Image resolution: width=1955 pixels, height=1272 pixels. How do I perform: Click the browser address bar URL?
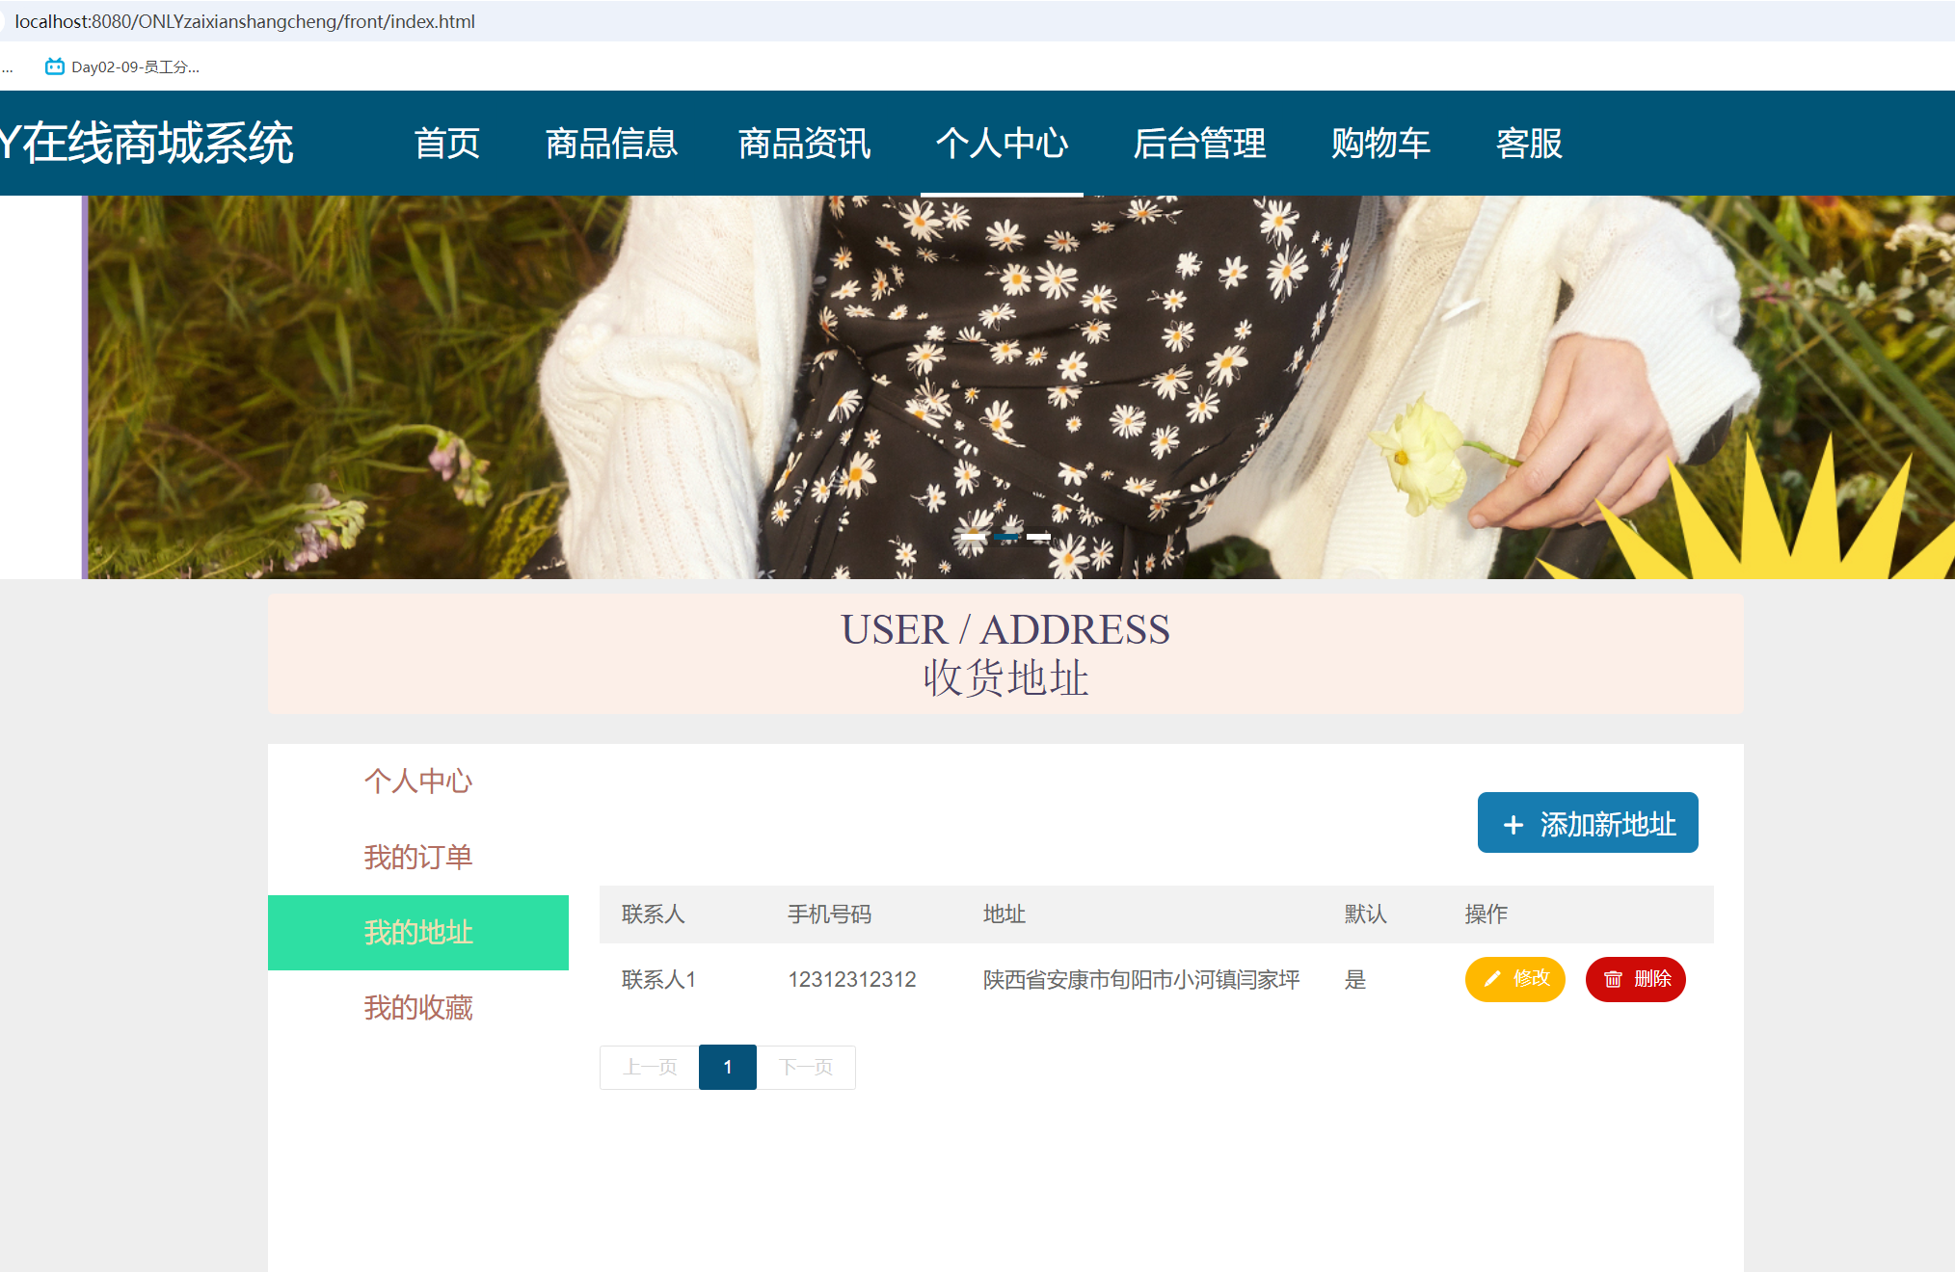point(245,21)
